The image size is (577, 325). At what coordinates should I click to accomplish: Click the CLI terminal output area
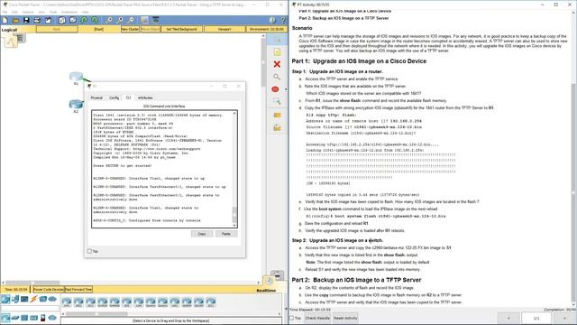click(x=162, y=169)
